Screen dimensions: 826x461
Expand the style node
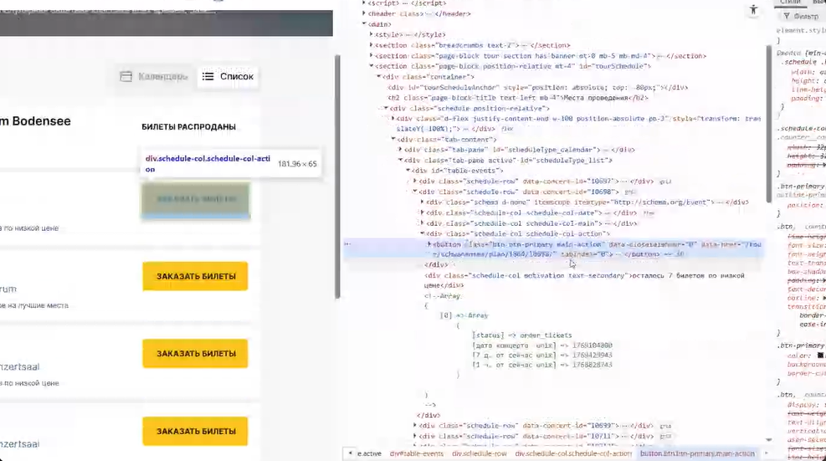[372, 35]
